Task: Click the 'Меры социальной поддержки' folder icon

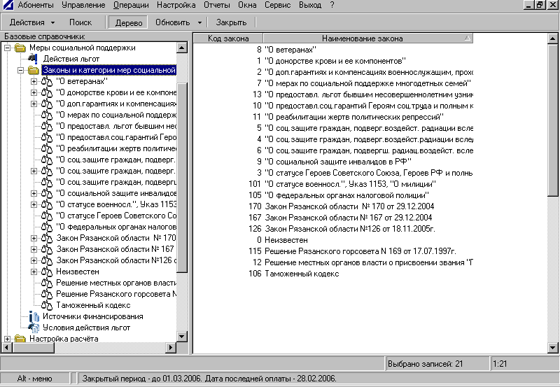Action: pos(20,48)
